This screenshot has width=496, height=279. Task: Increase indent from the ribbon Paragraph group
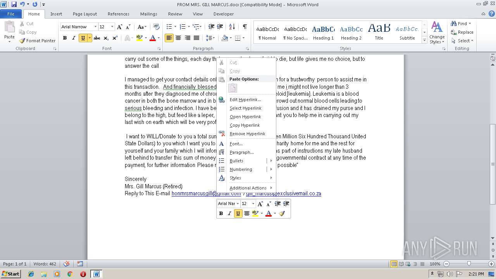click(220, 27)
